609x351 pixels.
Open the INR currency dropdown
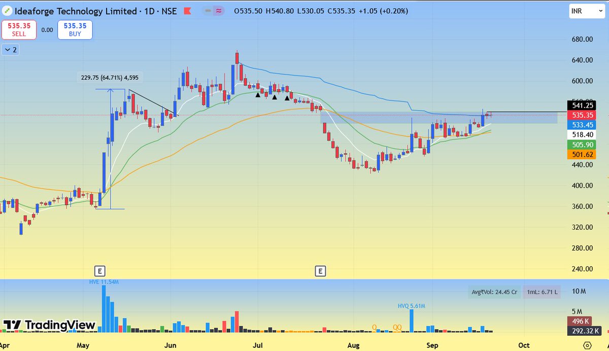coord(587,10)
